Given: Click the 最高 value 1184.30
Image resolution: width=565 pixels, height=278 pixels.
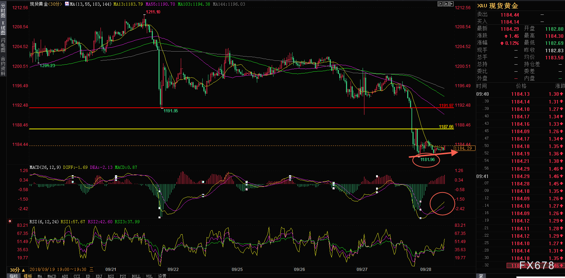Looking at the screenshot, I should pos(554,36).
